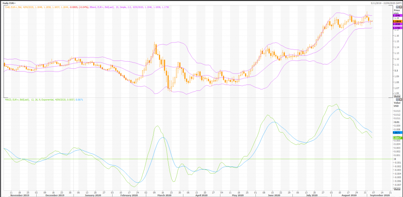Click the purple 1.1946 upper band tag
Screen dimensions: 403x197
pyautogui.click(x=397, y=15)
